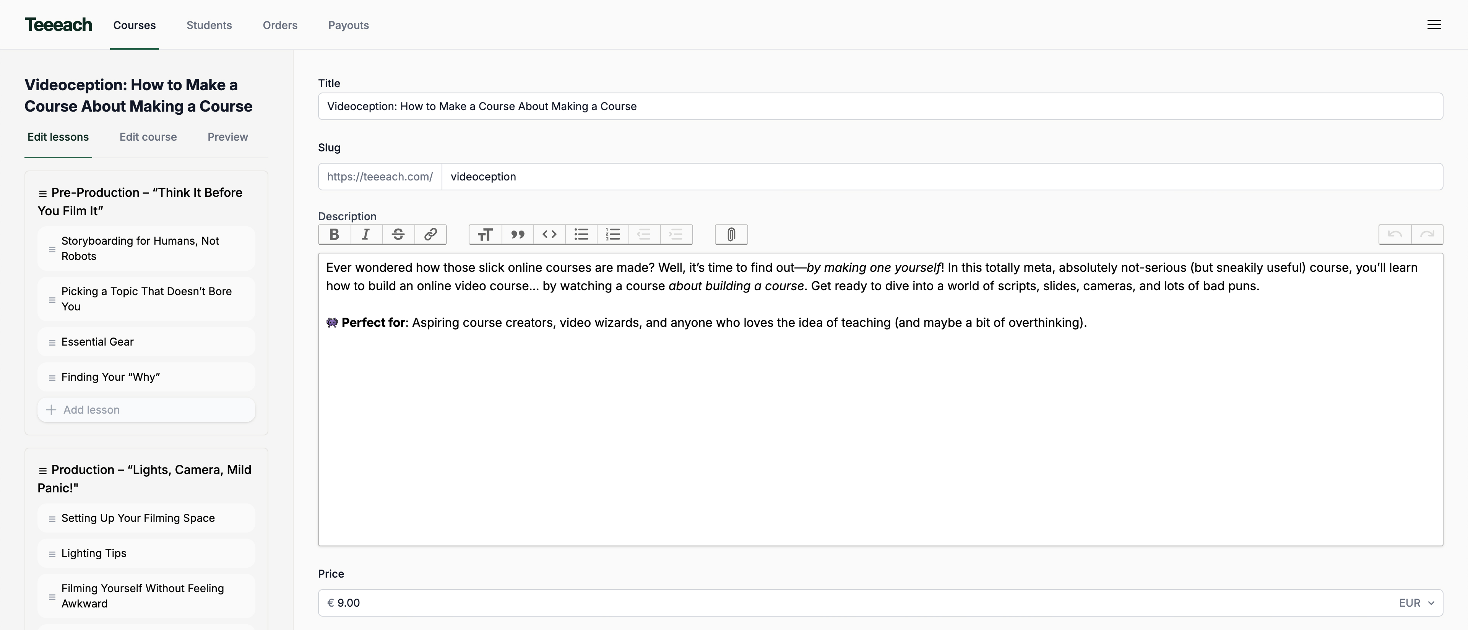Click drag handle of Pre-Production section
This screenshot has height=630, width=1468.
click(x=43, y=194)
